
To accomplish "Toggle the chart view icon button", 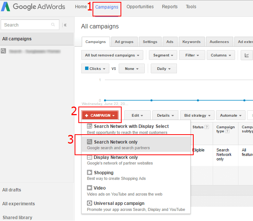I will click(x=247, y=55).
